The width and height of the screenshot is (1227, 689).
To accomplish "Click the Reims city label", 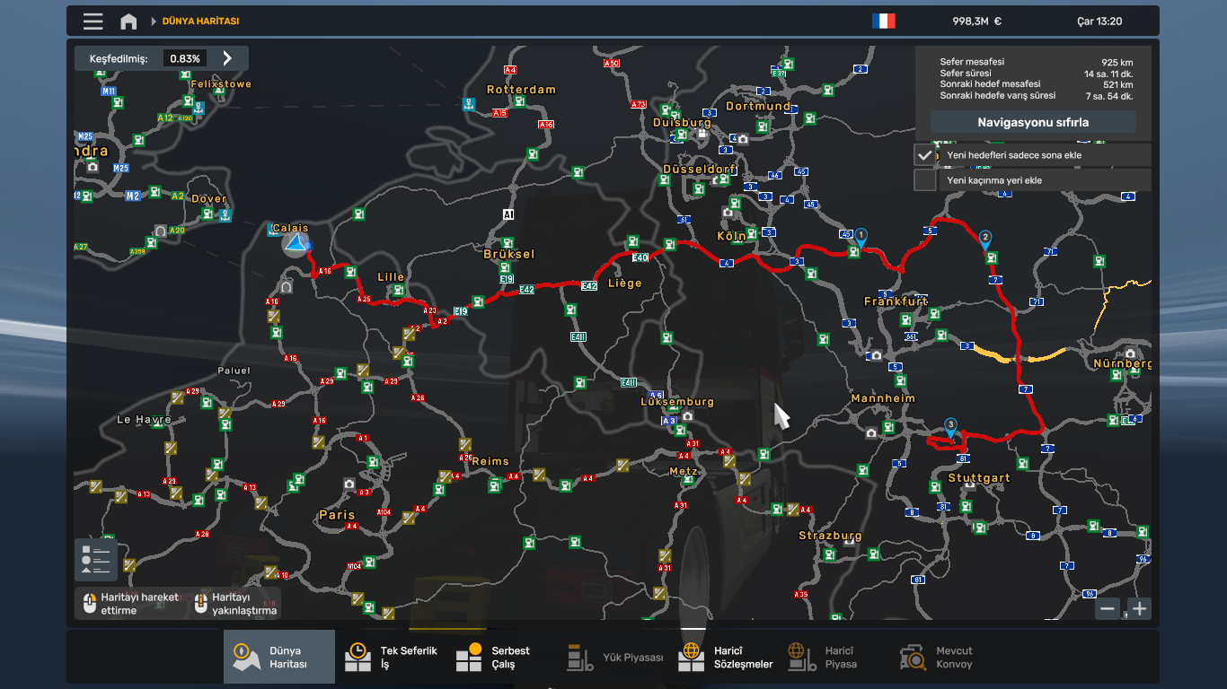I will (x=490, y=461).
